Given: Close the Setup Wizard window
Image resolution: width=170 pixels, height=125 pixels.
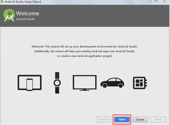Looking at the screenshot, I should (164, 1).
